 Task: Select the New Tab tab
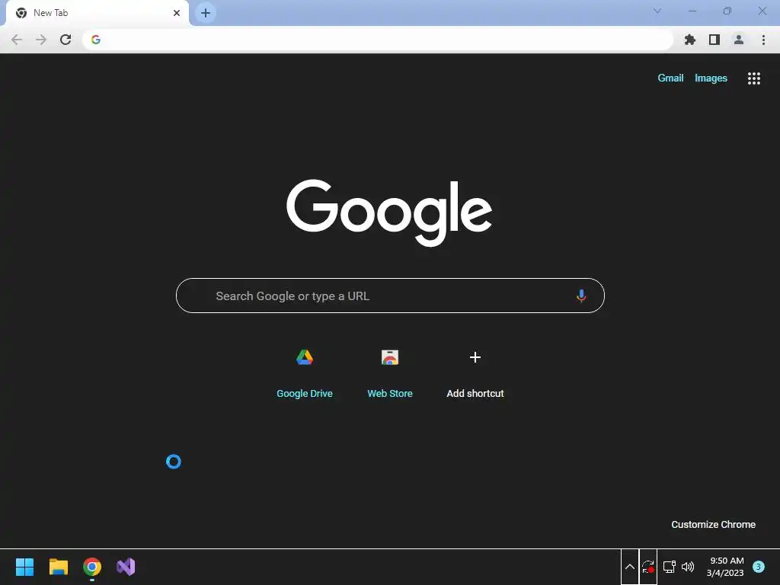[x=97, y=13]
